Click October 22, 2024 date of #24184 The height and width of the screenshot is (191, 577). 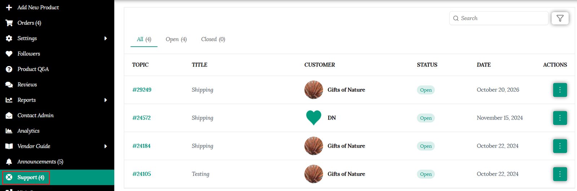click(498, 146)
